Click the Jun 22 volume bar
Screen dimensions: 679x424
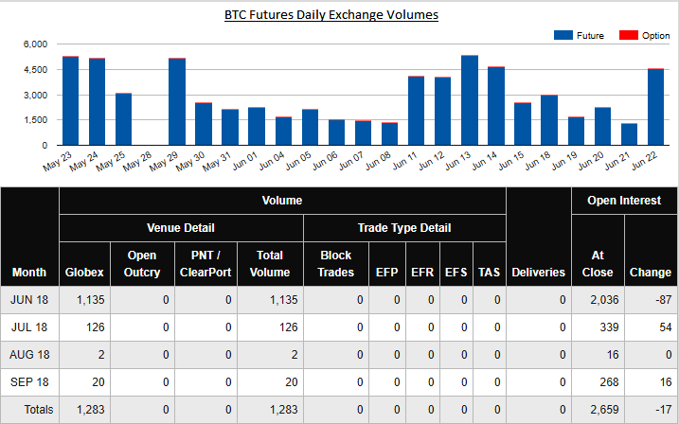[655, 107]
